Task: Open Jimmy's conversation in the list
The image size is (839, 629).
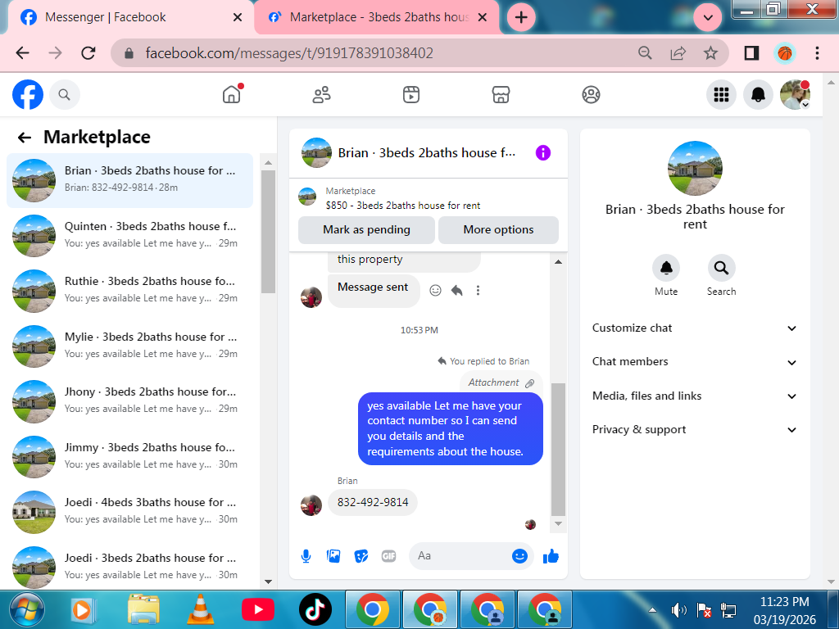Action: pos(129,457)
